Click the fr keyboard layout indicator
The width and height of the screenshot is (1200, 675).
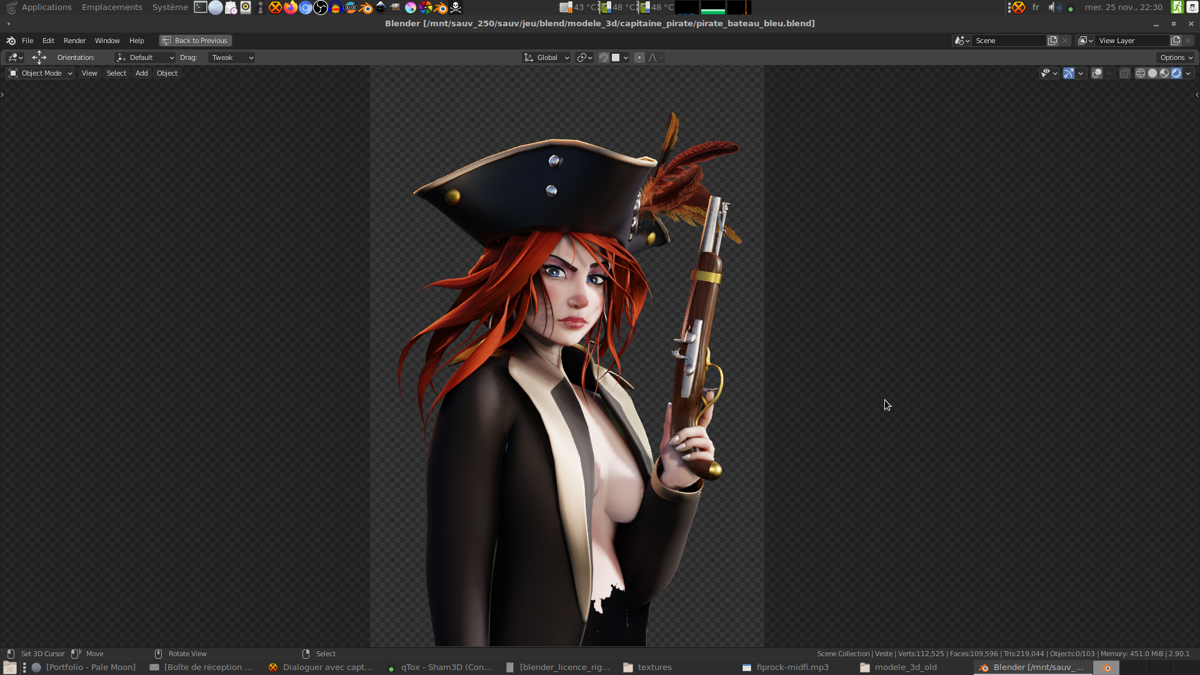click(x=1036, y=7)
